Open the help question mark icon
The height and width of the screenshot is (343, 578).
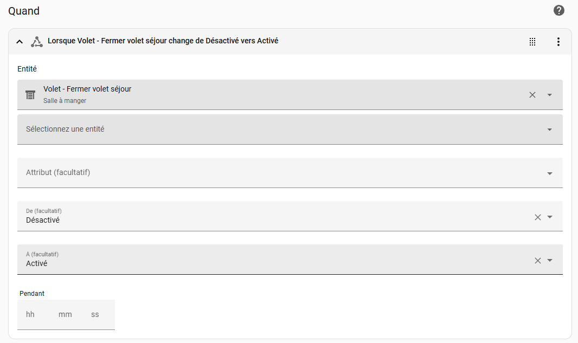(558, 10)
